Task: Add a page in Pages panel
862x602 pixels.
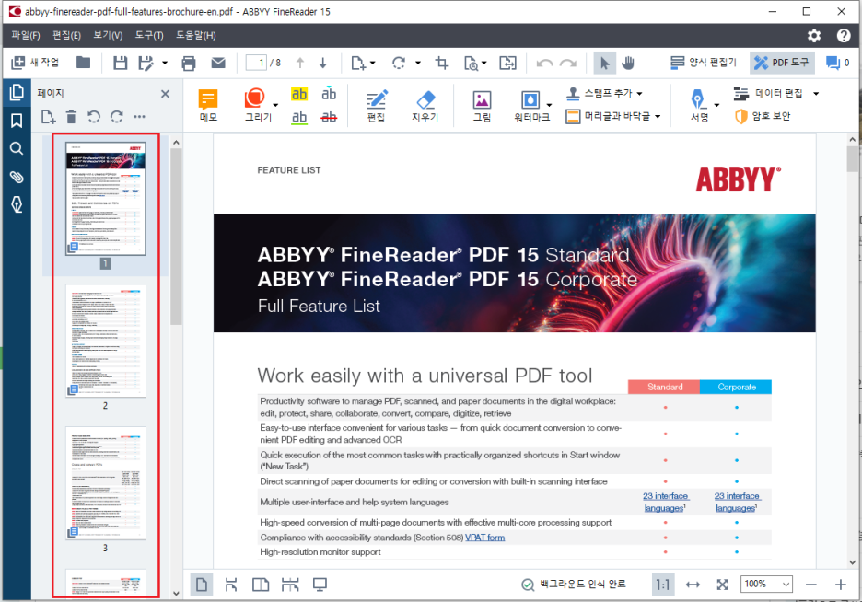Action: coord(49,117)
